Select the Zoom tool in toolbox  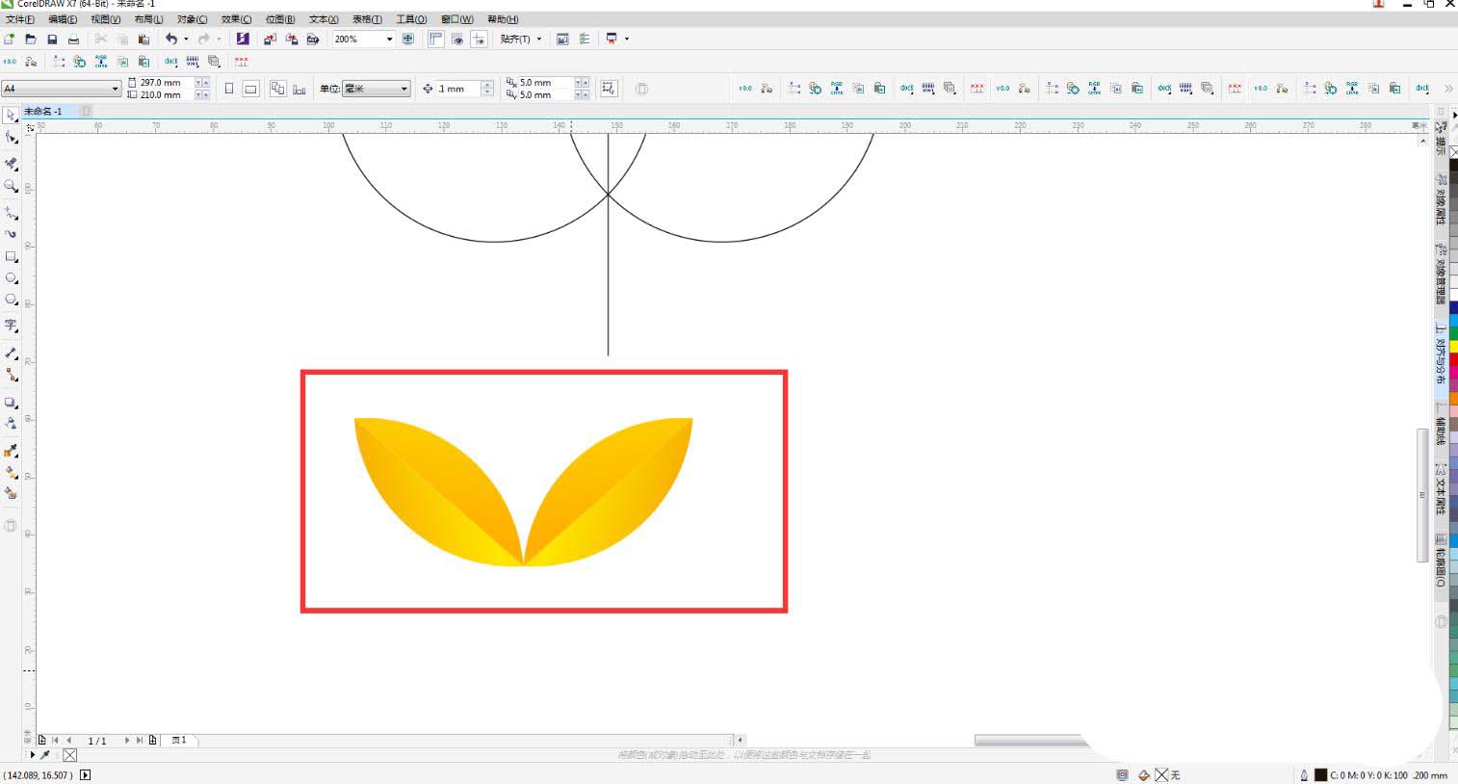coord(11,186)
